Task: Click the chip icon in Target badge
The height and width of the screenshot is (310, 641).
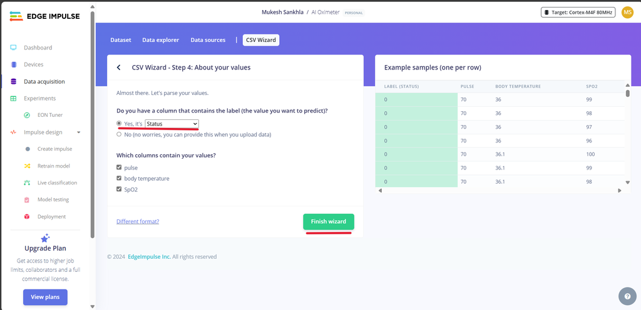Action: click(x=546, y=12)
